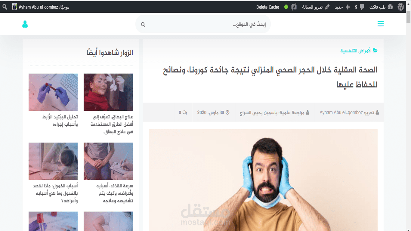Open the WordPress logo menu
This screenshot has width=411, height=231.
pyautogui.click(x=401, y=7)
